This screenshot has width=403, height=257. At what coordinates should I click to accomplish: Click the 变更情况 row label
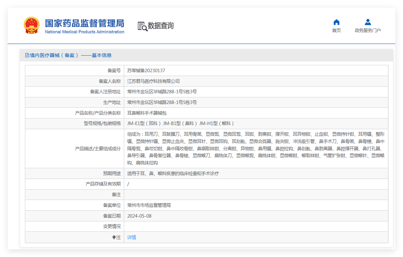pos(112,227)
